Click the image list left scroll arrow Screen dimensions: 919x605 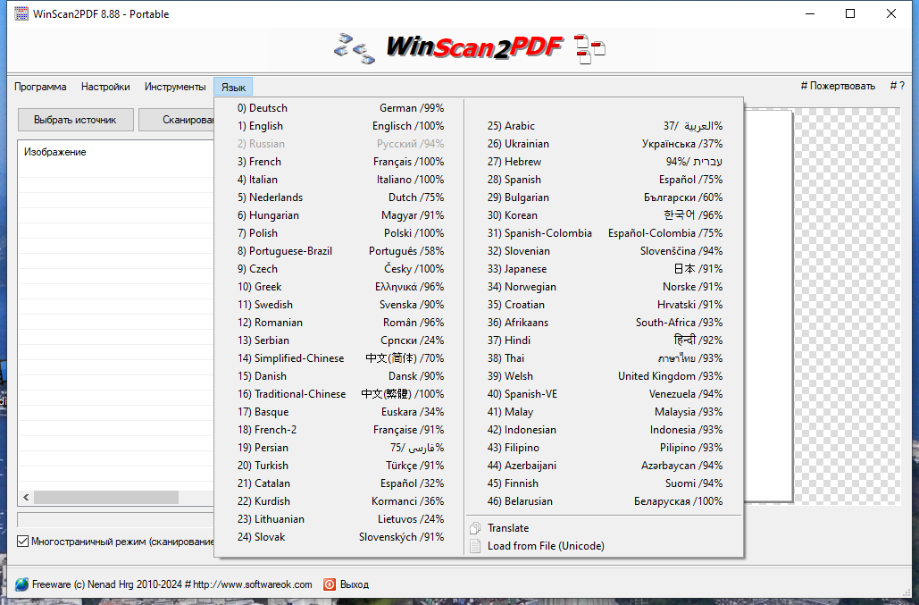tap(26, 497)
